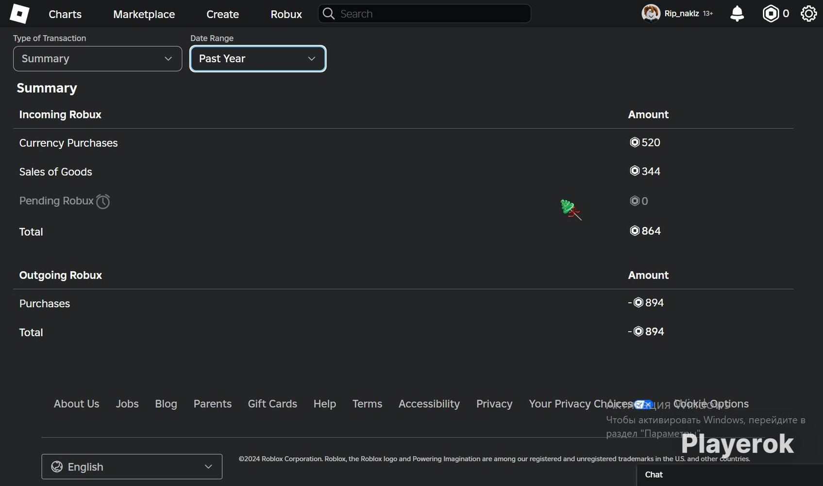Image resolution: width=823 pixels, height=486 pixels.
Task: Open the Date Range Past Year dropdown
Action: (258, 59)
